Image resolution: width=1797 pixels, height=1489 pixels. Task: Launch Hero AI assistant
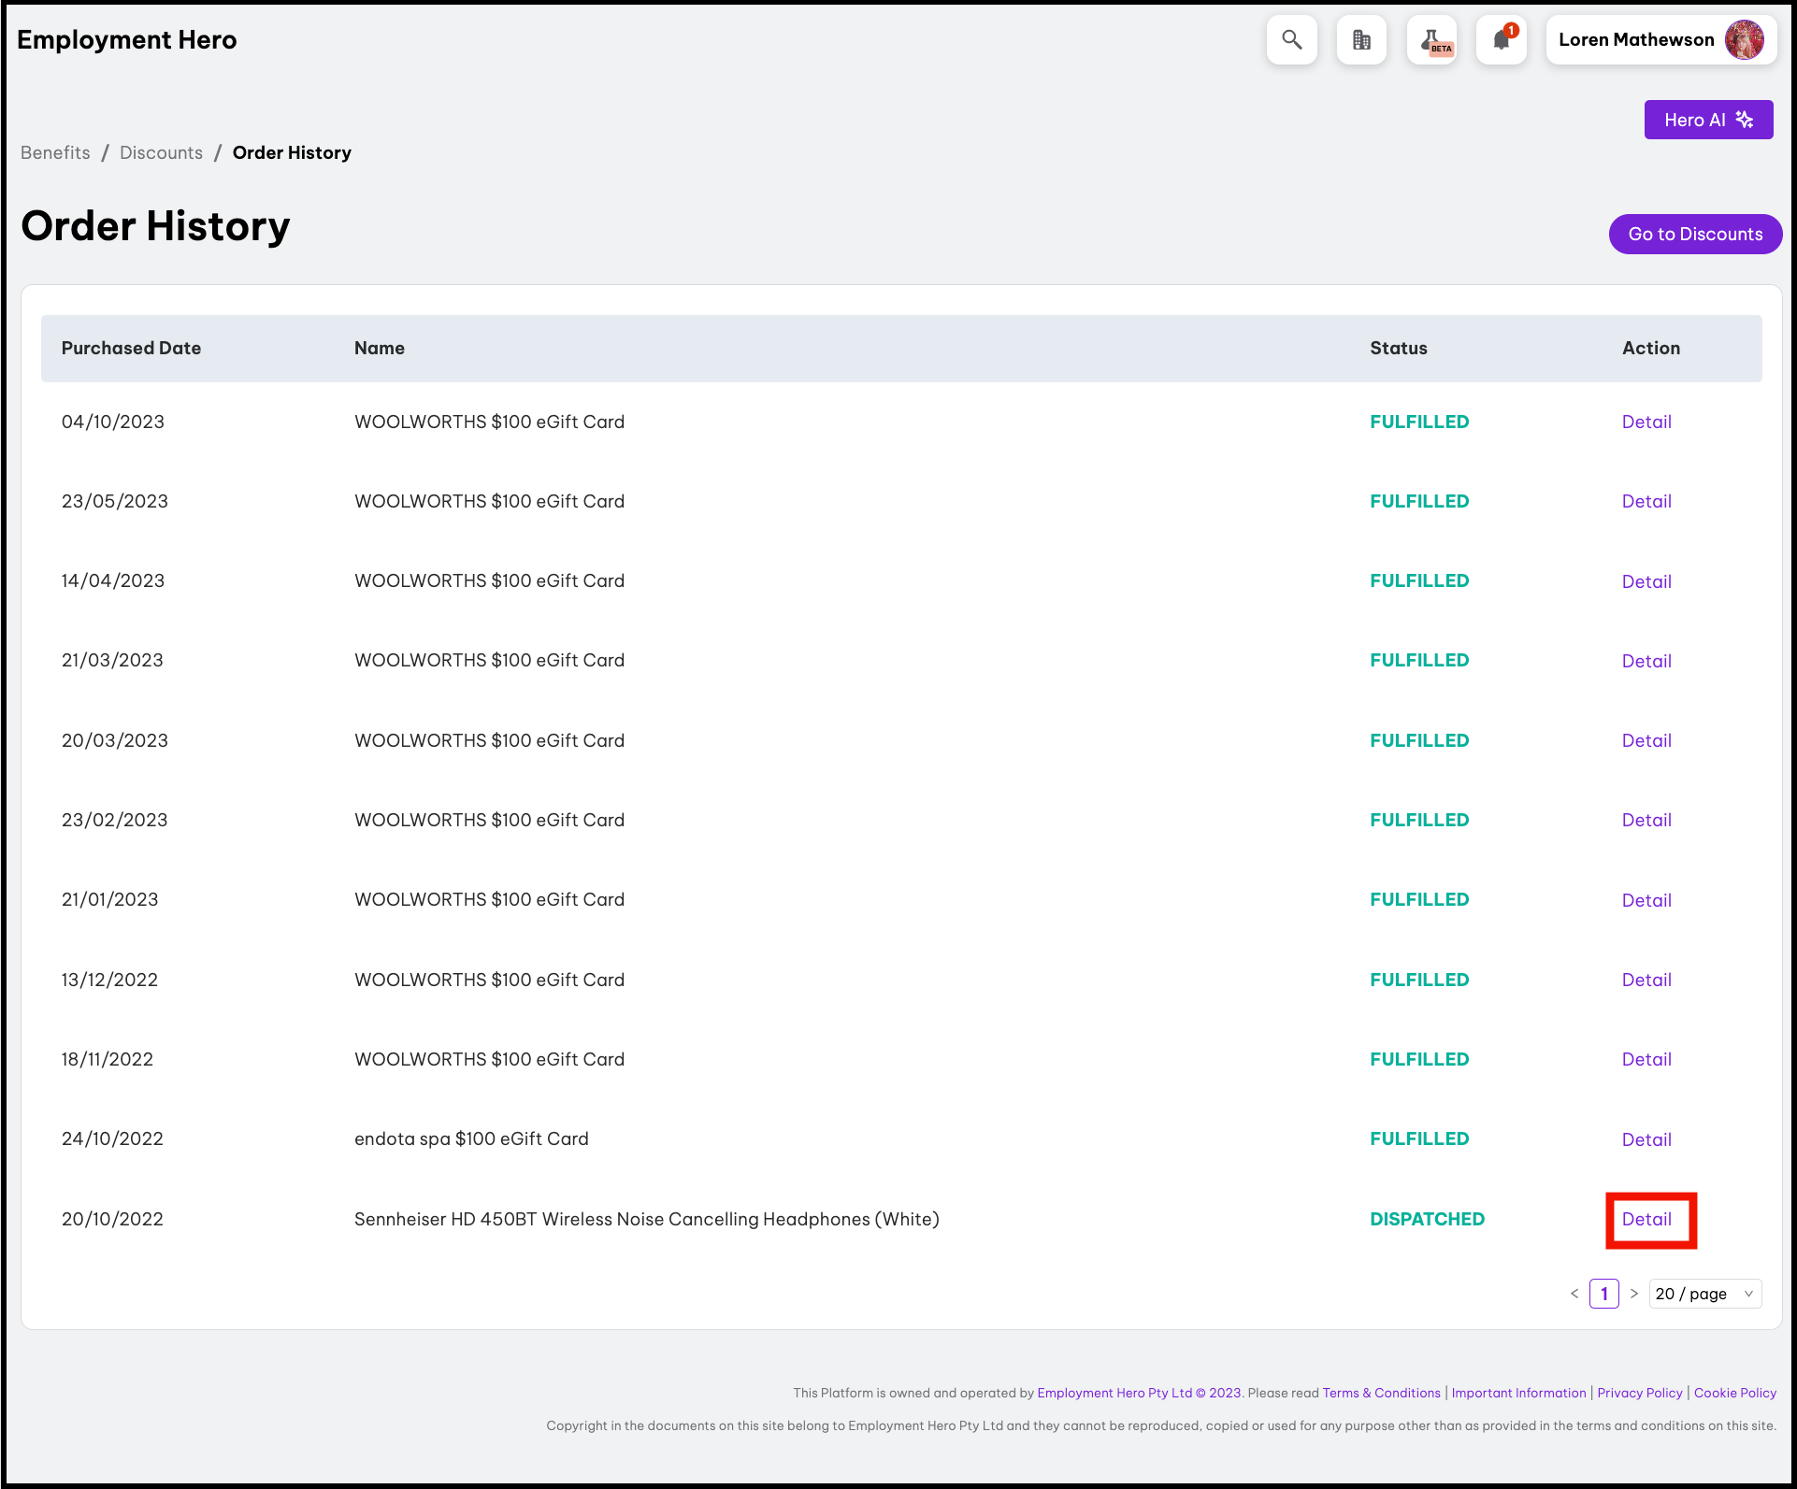tap(1708, 120)
